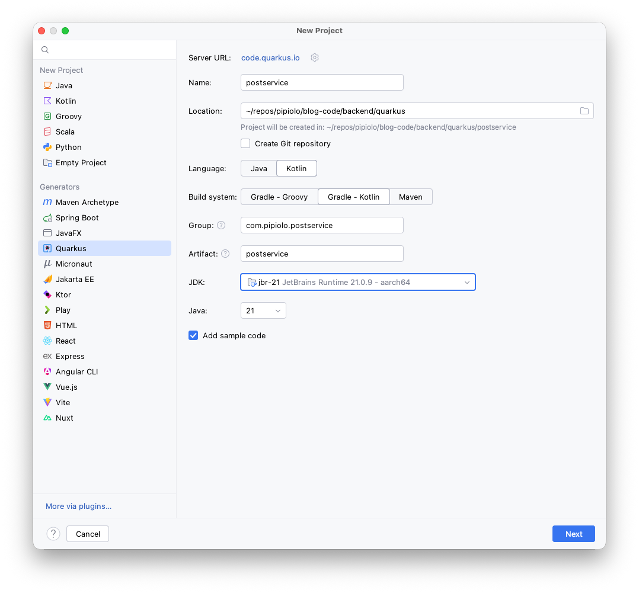Click the help icon next to Group
Viewport: 639px width, 593px height.
(x=221, y=225)
